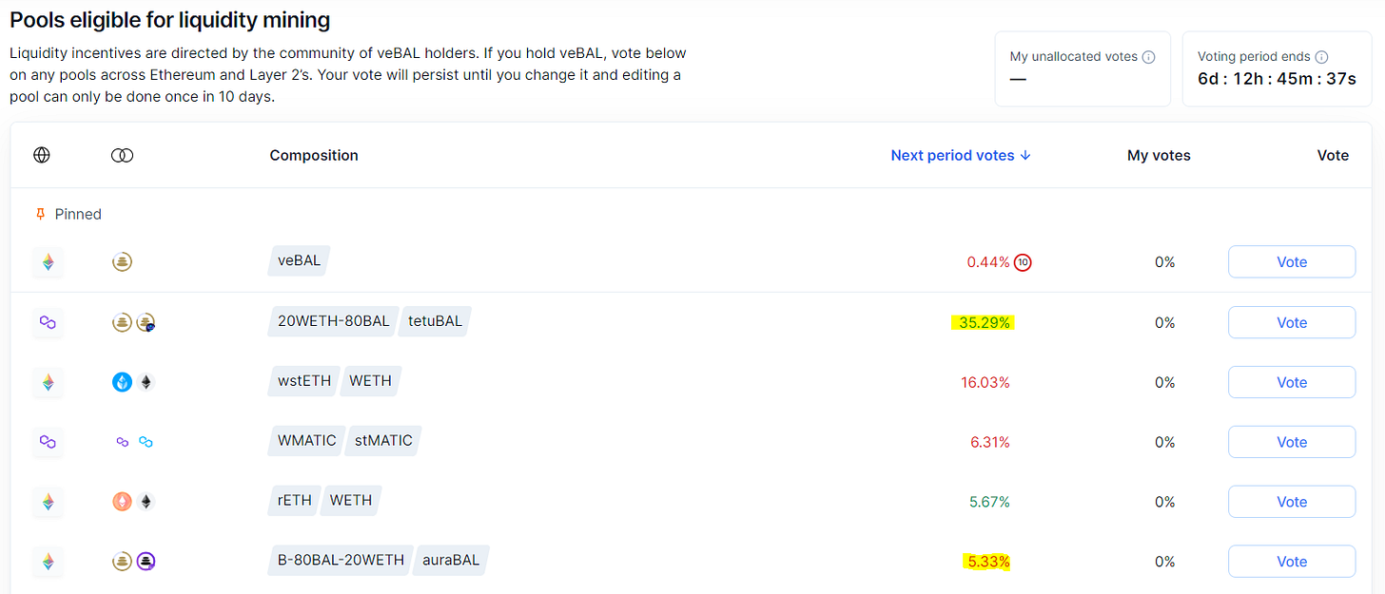1385x594 pixels.
Task: Click the Ethereum network icon in auraBAL row
Action: [x=48, y=562]
